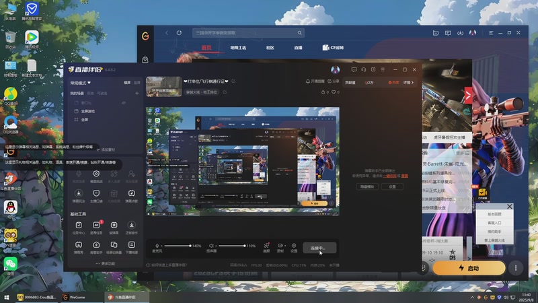Screen dimensions: 538x303
Task: Open 如何快速上手直播伴侣 help link
Action: (x=167, y=265)
